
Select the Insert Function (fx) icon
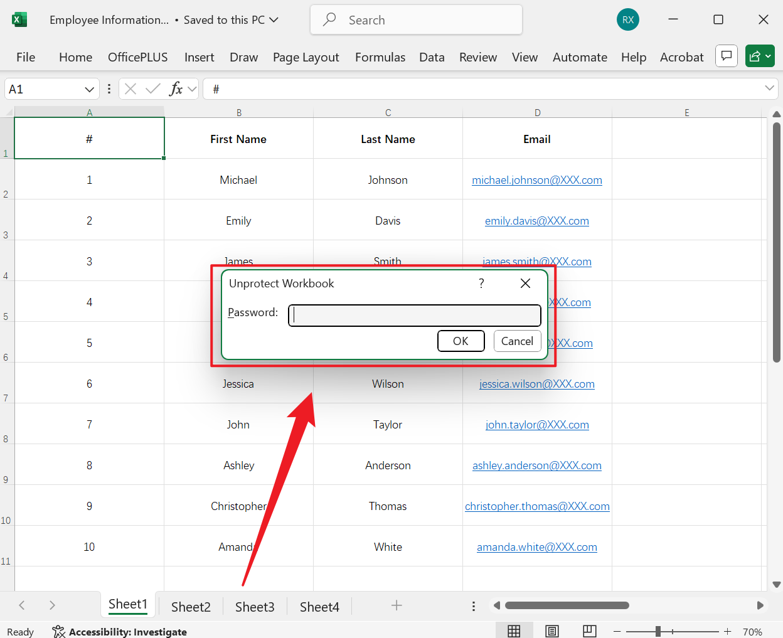coord(176,88)
